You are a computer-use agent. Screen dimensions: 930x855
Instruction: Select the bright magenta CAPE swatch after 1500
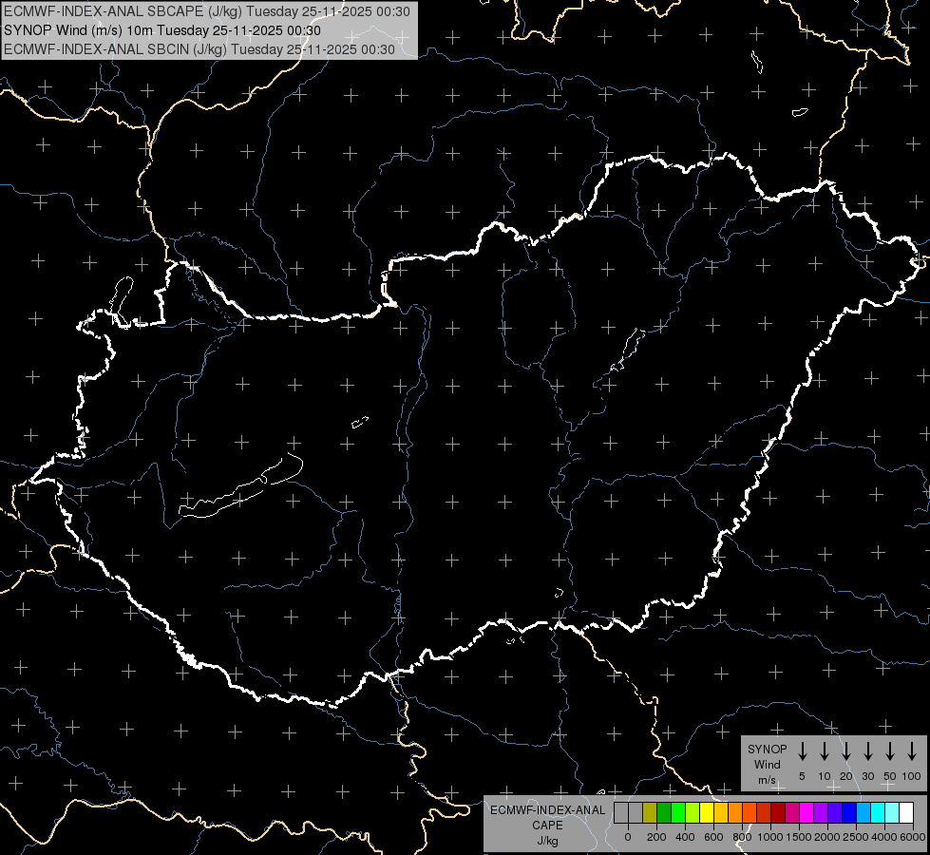807,812
